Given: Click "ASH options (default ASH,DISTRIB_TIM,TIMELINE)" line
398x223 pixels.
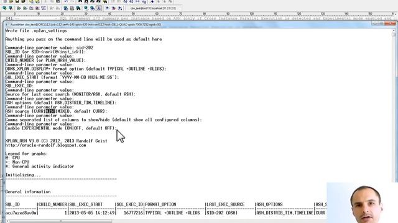Looking at the screenshot, I should 61,103.
